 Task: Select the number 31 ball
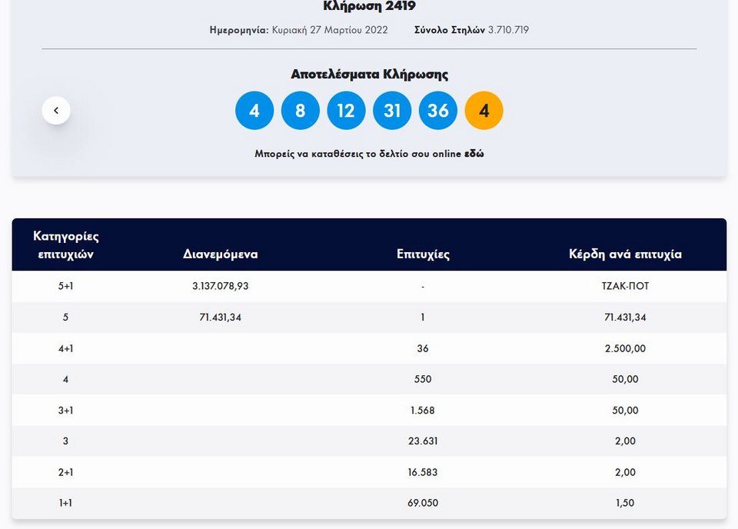click(x=392, y=111)
